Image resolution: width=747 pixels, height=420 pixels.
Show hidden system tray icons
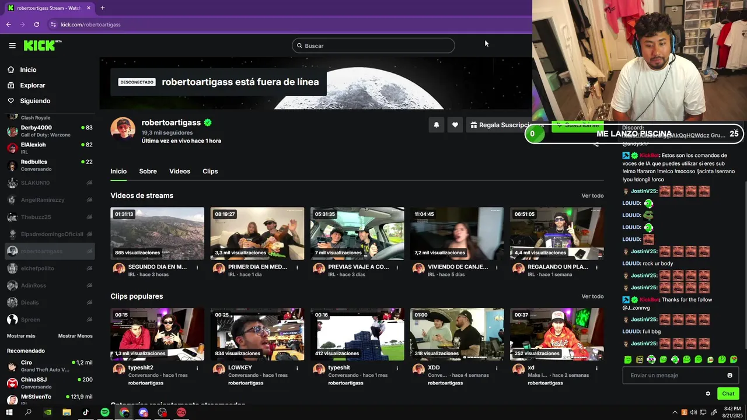pos(675,412)
